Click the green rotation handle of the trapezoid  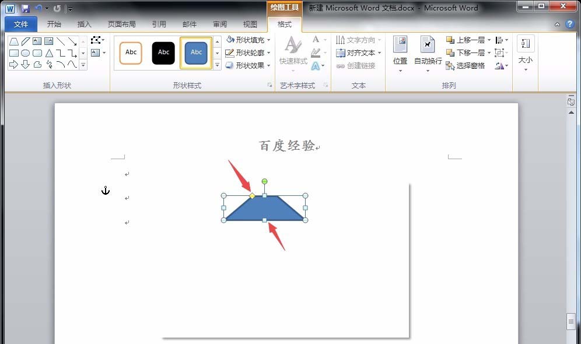[x=264, y=181]
